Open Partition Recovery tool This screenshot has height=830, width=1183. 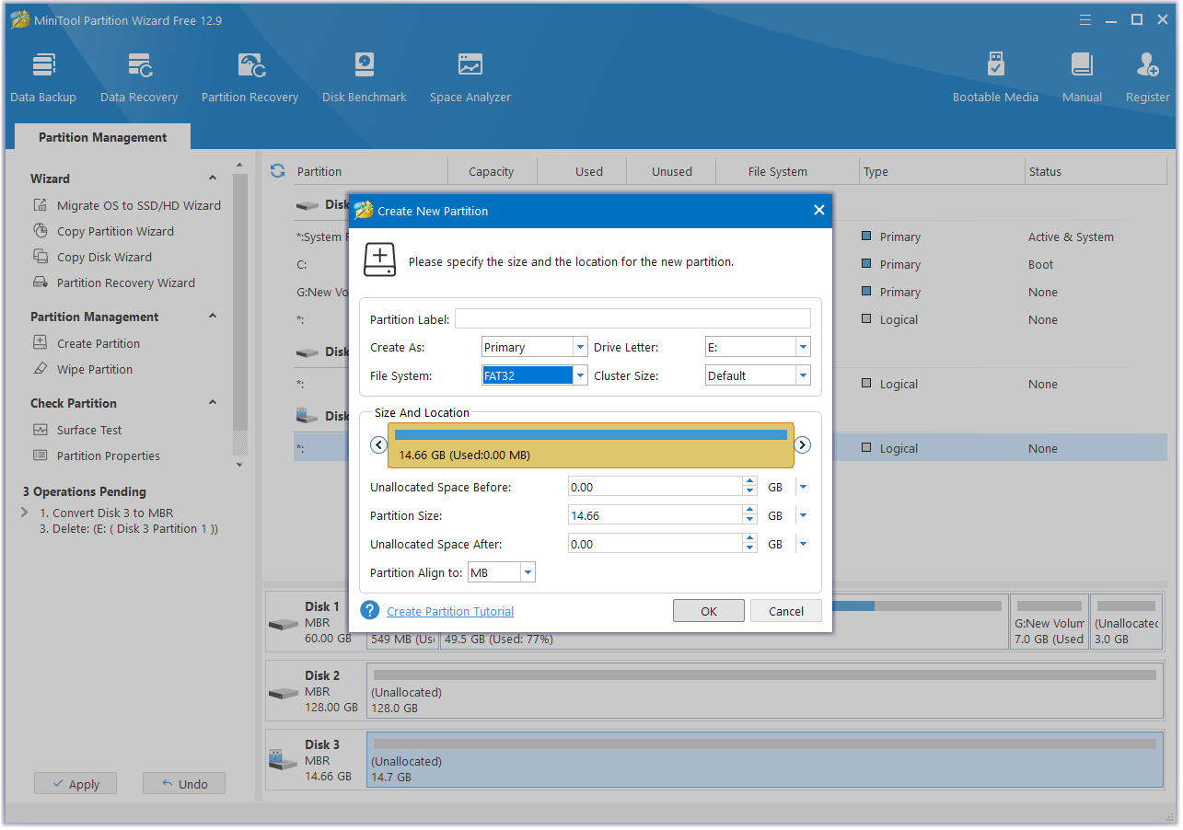249,78
